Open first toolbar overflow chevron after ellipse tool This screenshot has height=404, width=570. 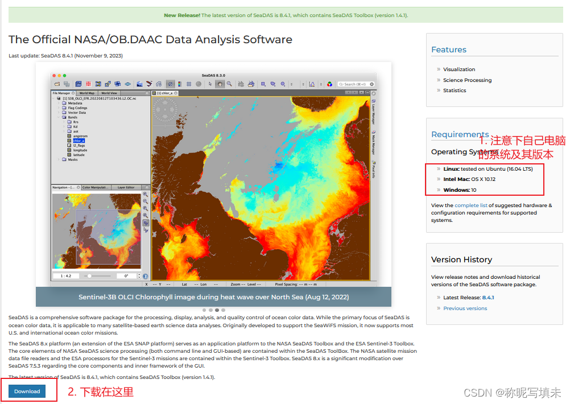tap(292, 84)
